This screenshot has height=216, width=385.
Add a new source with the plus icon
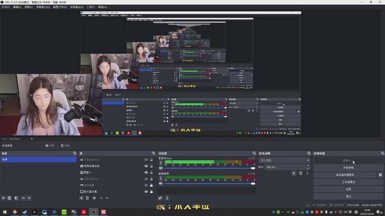tap(81, 198)
